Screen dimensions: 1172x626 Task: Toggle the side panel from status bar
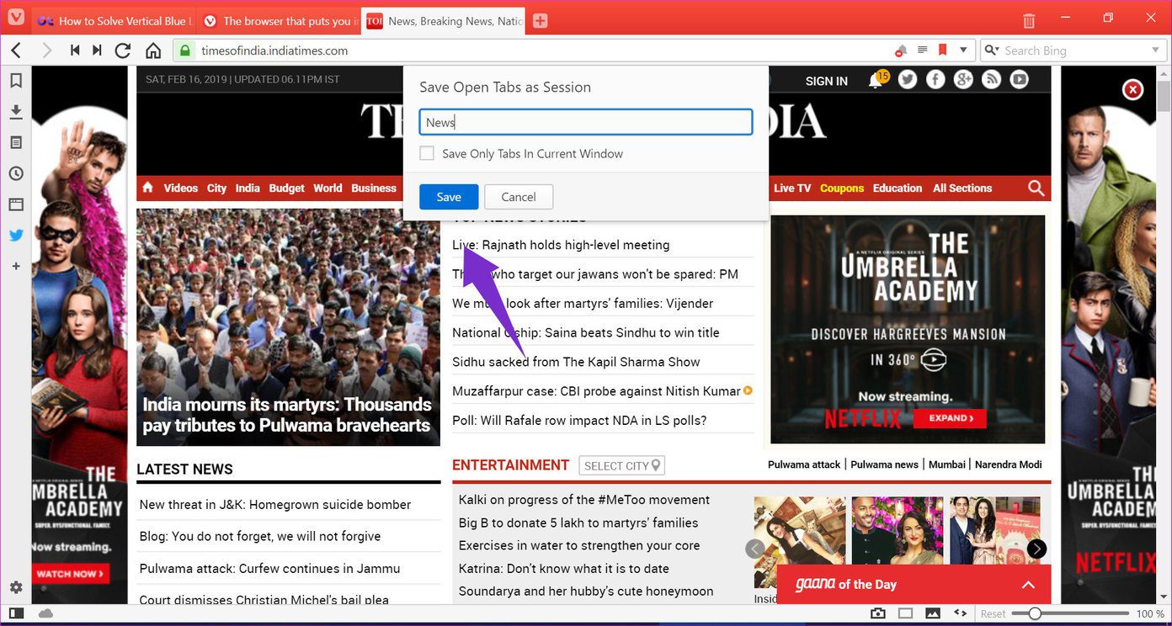[16, 613]
